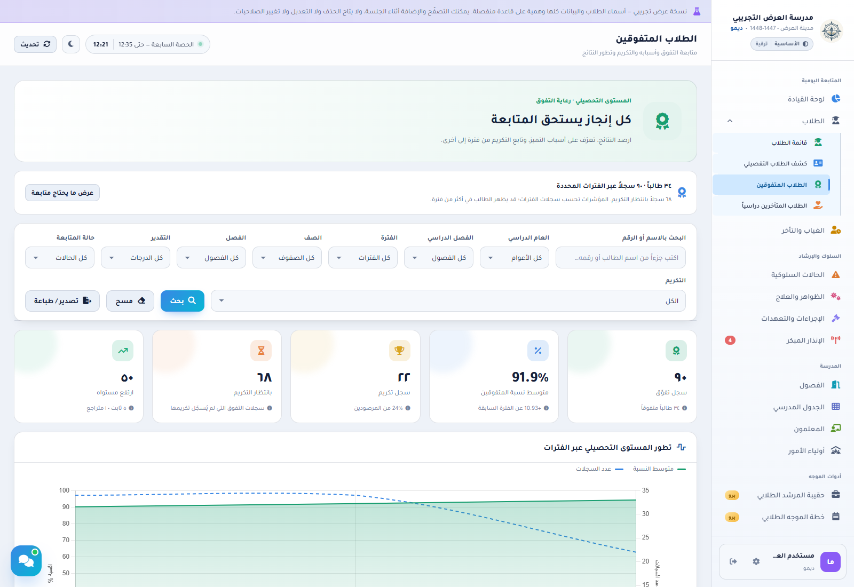Click حقيبة المرشد الطلابي briefcase icon

pyautogui.click(x=836, y=495)
